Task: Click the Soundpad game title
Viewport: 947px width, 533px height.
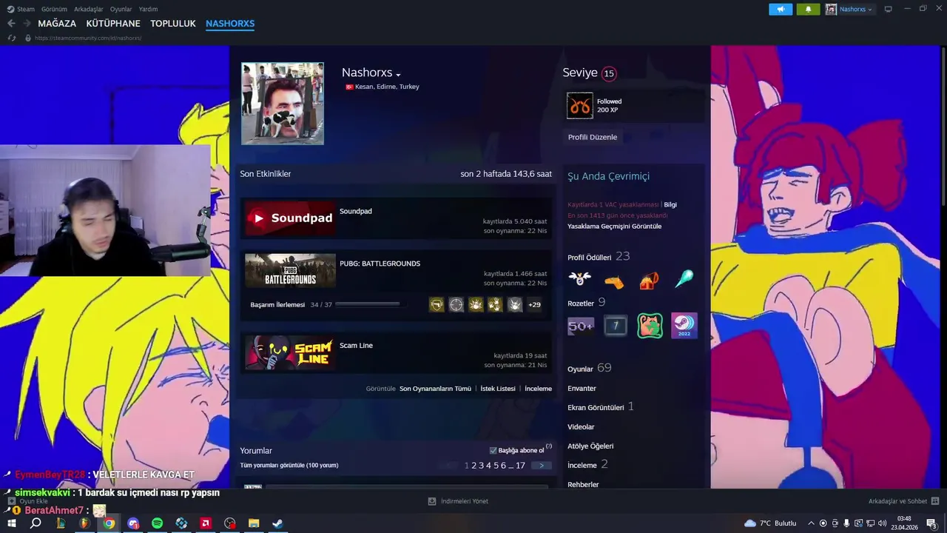Action: click(x=356, y=211)
